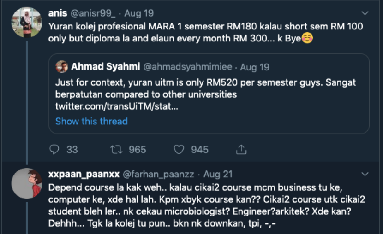The width and height of the screenshot is (383, 234).
Task: Like the anis tweet with heart icon
Action: 179,149
